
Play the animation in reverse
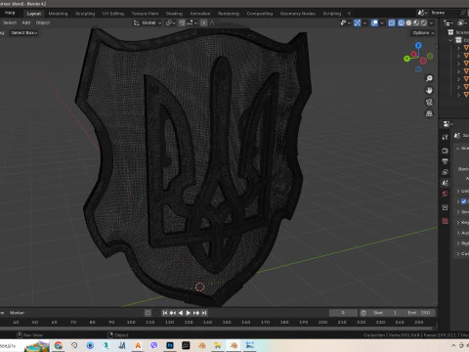pyautogui.click(x=181, y=313)
